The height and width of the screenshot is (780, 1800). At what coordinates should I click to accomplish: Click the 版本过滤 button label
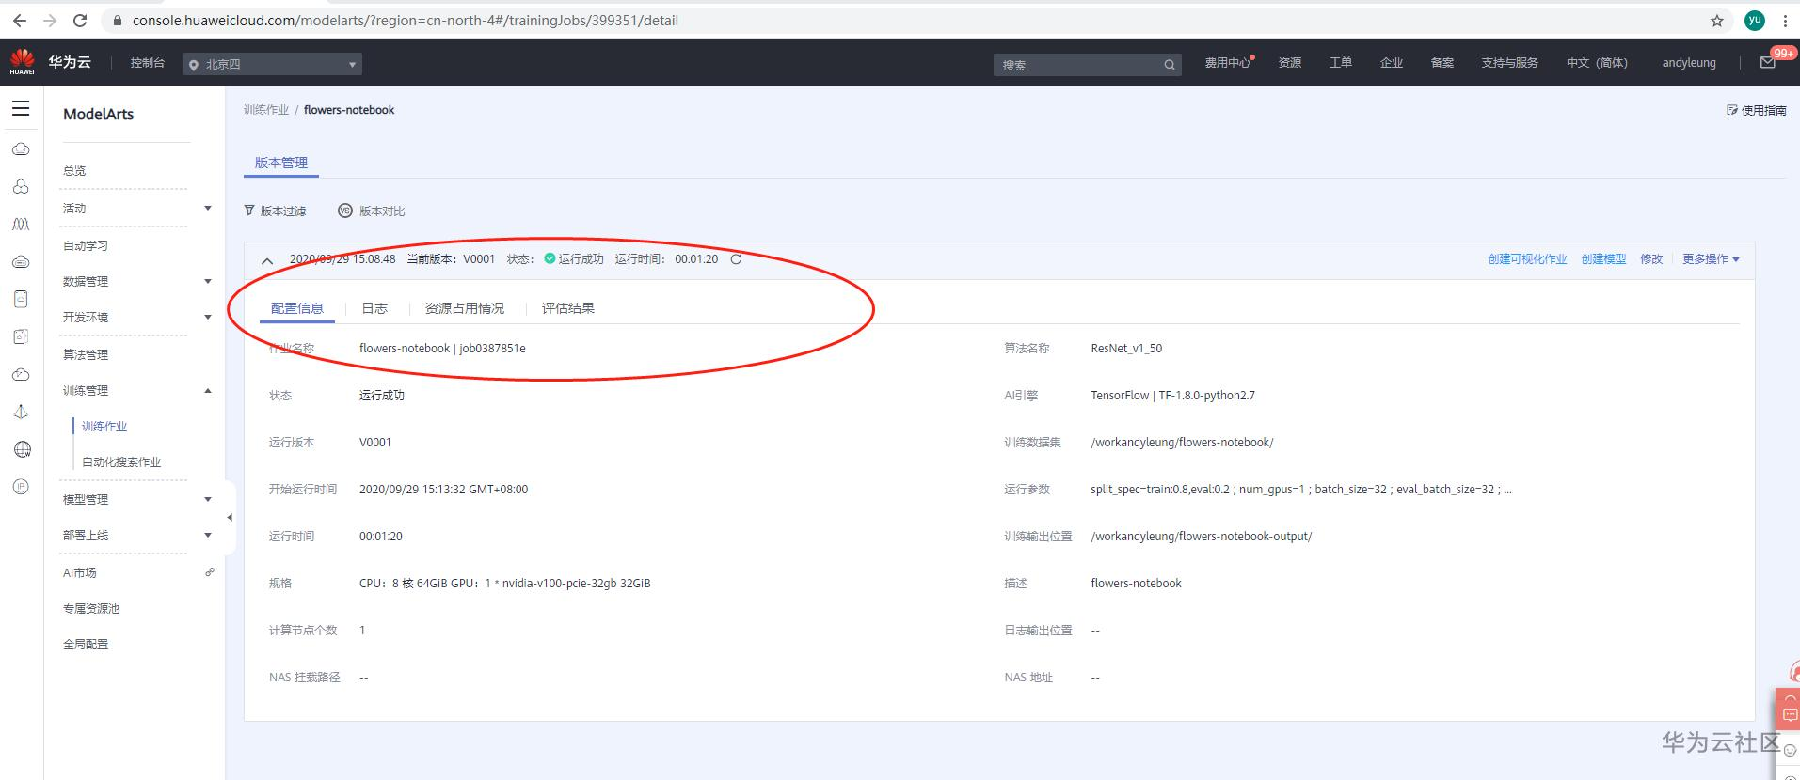coord(283,211)
